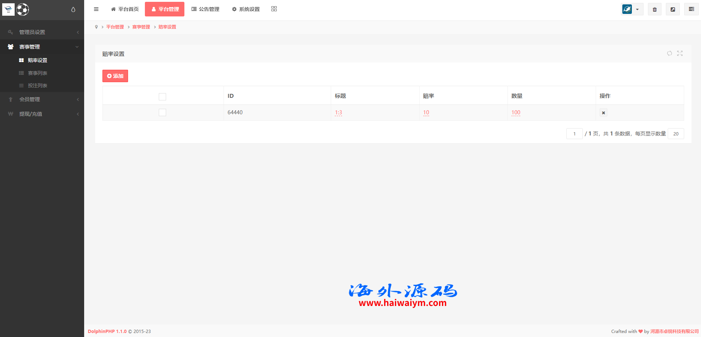The width and height of the screenshot is (701, 337).
Task: Open 赛事列表 in the sidebar
Action: pyautogui.click(x=37, y=73)
